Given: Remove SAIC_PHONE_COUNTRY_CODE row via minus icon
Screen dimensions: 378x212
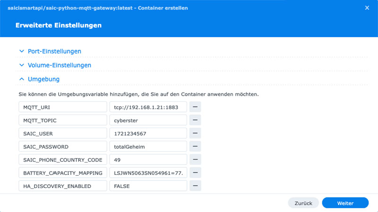Looking at the screenshot, I should (x=195, y=160).
